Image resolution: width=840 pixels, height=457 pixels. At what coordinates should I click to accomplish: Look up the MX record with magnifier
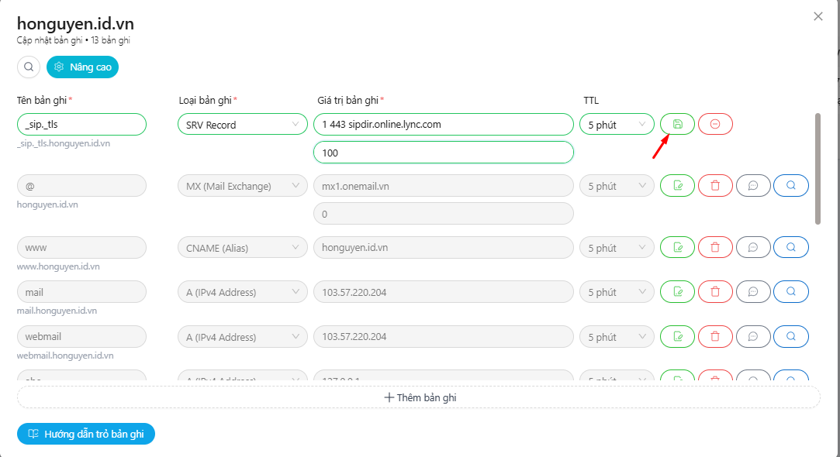tap(790, 186)
